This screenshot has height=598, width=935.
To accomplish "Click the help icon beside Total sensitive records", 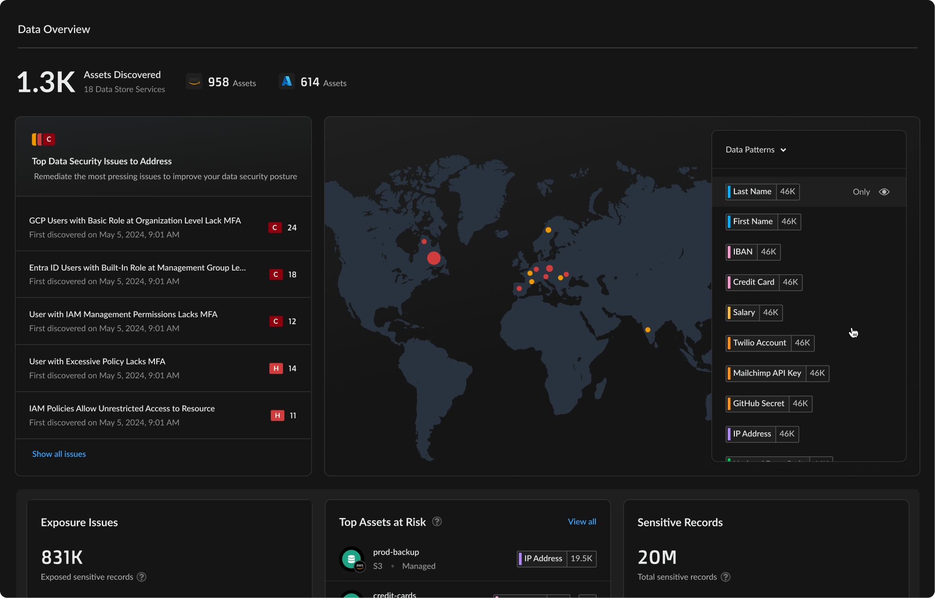I will [725, 577].
